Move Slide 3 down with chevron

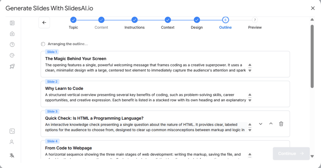(x=260, y=124)
